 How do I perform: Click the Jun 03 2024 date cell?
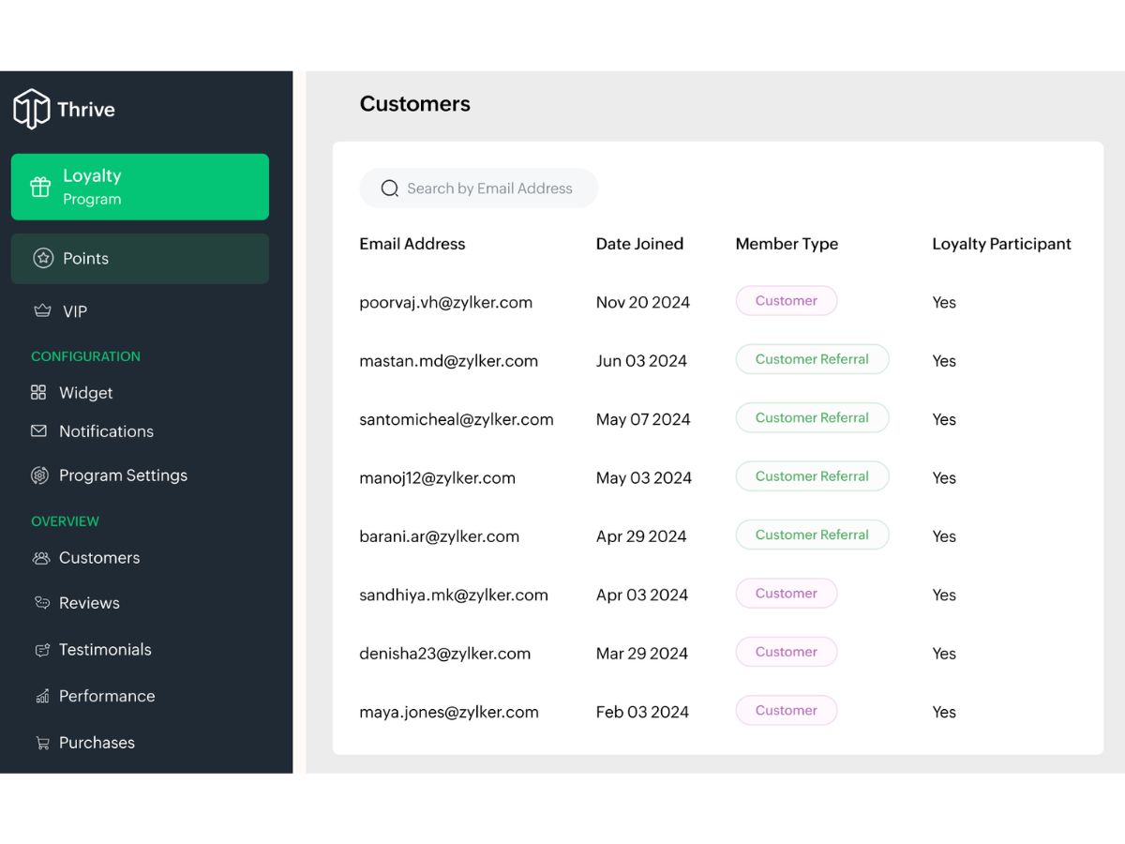coord(641,361)
